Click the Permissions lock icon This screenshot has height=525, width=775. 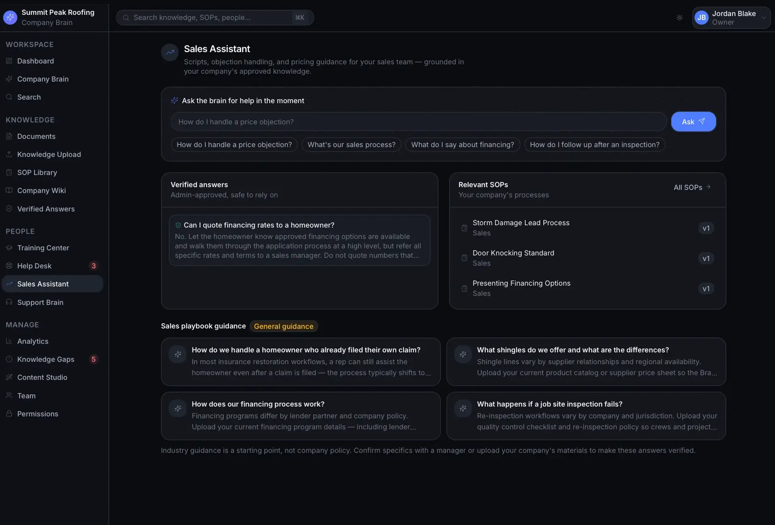pyautogui.click(x=9, y=414)
